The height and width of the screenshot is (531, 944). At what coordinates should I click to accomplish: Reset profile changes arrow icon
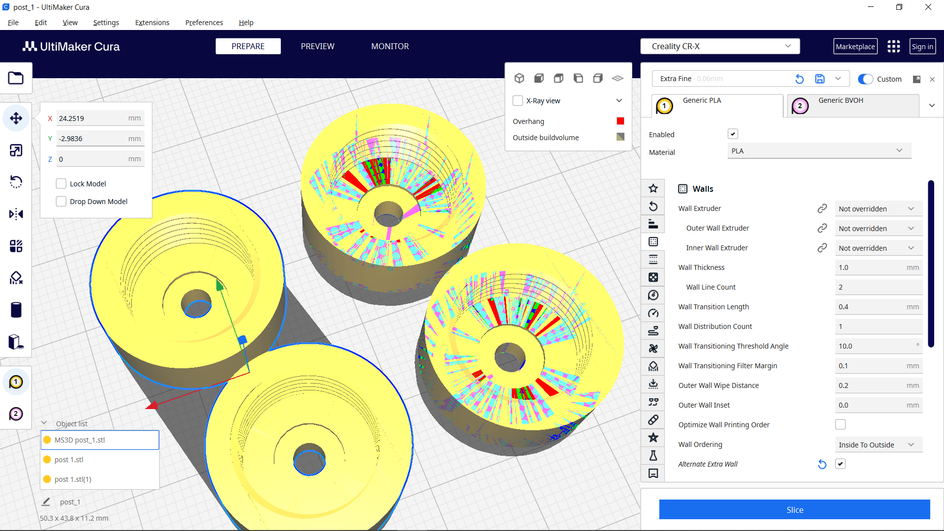point(799,79)
